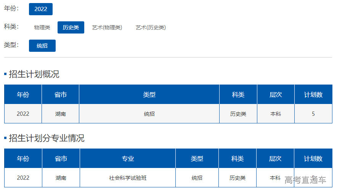Switch category to 艺术(历史类)
Viewport: 337px width, 195px height.
pyautogui.click(x=151, y=27)
